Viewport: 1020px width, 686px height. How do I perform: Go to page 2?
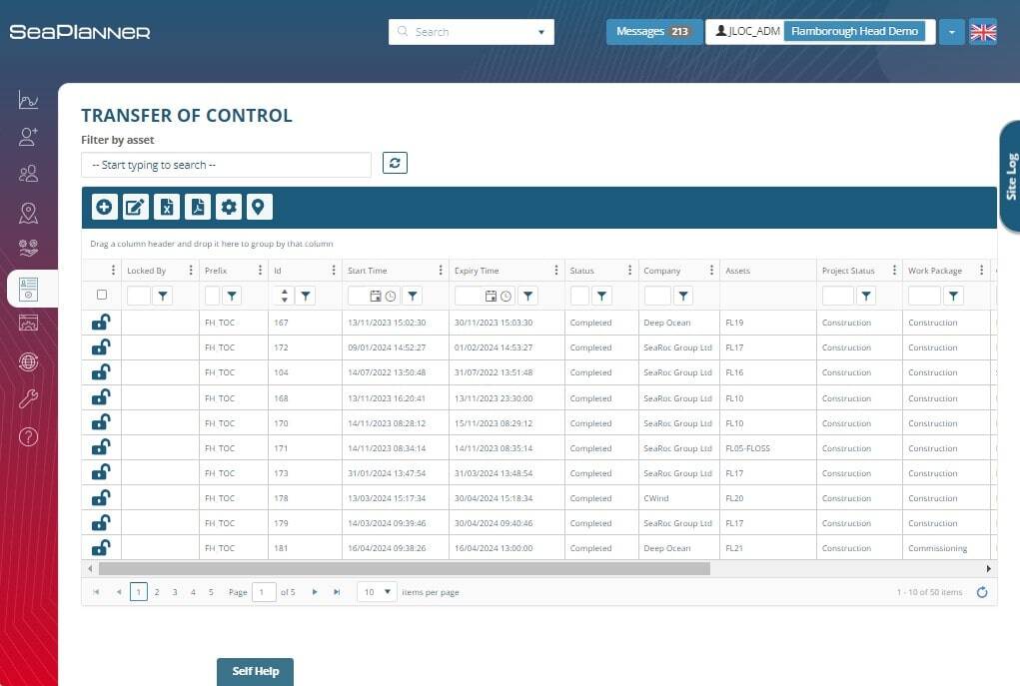[x=157, y=592]
